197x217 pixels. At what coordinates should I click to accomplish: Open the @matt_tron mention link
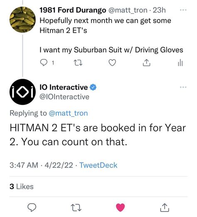(x=68, y=113)
